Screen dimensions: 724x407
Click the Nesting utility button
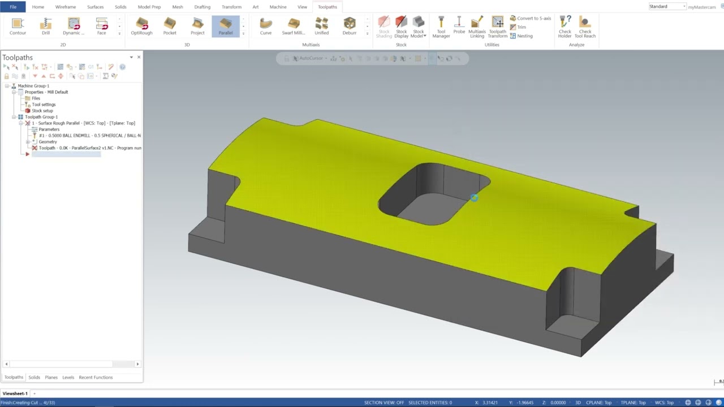click(x=522, y=36)
